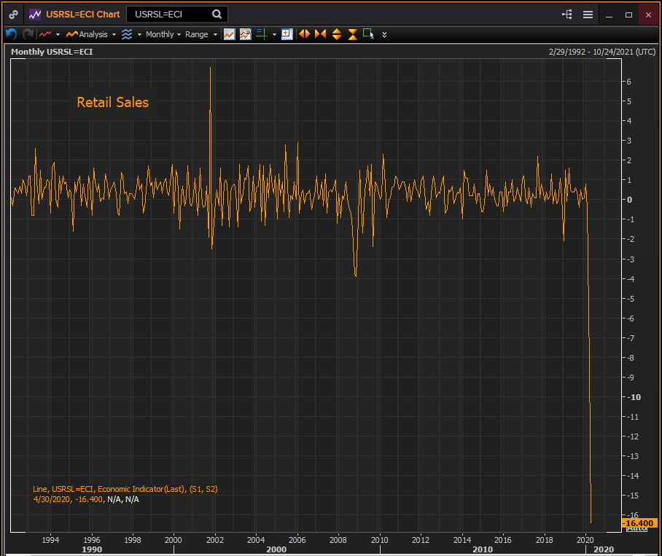
Task: Toggle the Auto scale button on axis
Action: point(636,528)
